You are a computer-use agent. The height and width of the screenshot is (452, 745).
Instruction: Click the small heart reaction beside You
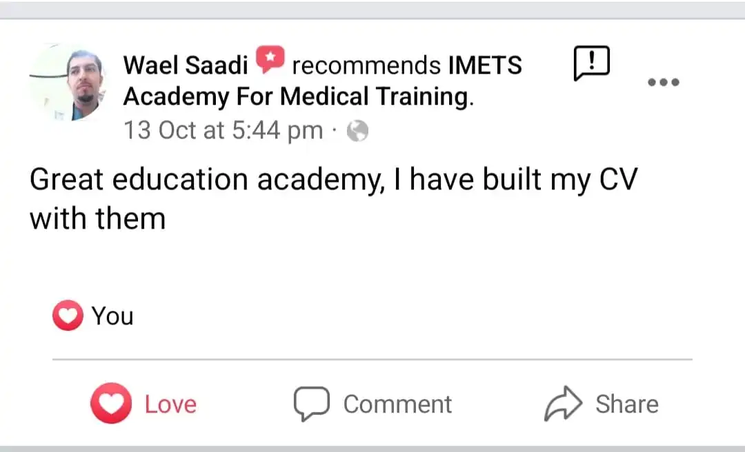coord(68,316)
